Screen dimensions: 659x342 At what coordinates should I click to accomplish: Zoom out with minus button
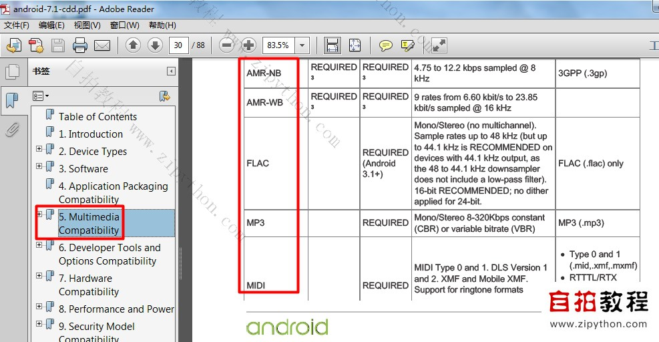tap(226, 45)
